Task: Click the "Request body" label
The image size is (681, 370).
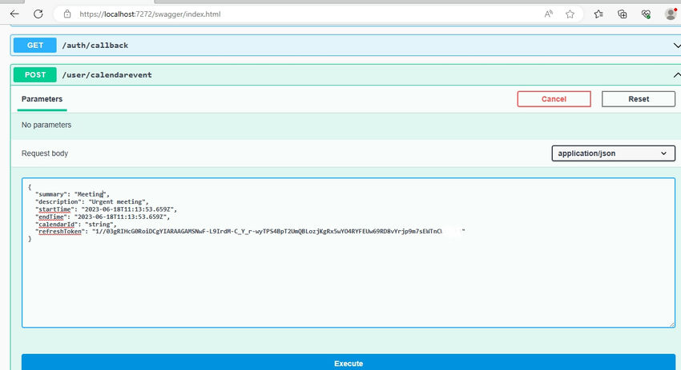Action: [45, 153]
